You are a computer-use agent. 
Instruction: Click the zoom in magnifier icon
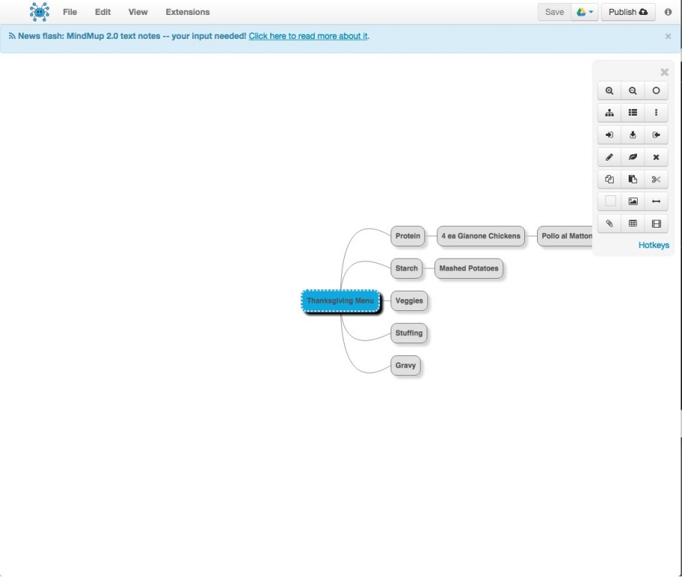(609, 91)
